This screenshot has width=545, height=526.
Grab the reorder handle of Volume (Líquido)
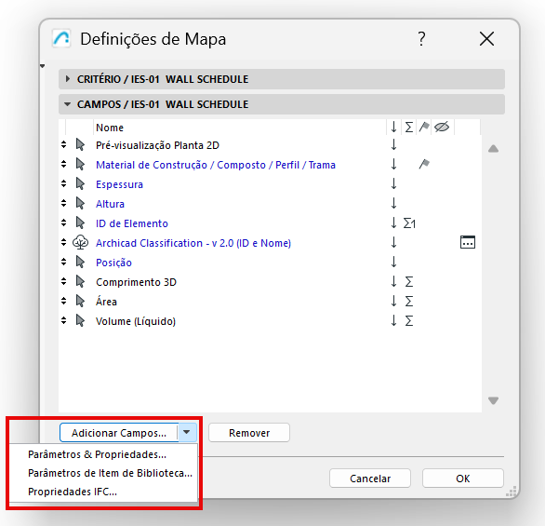(63, 320)
